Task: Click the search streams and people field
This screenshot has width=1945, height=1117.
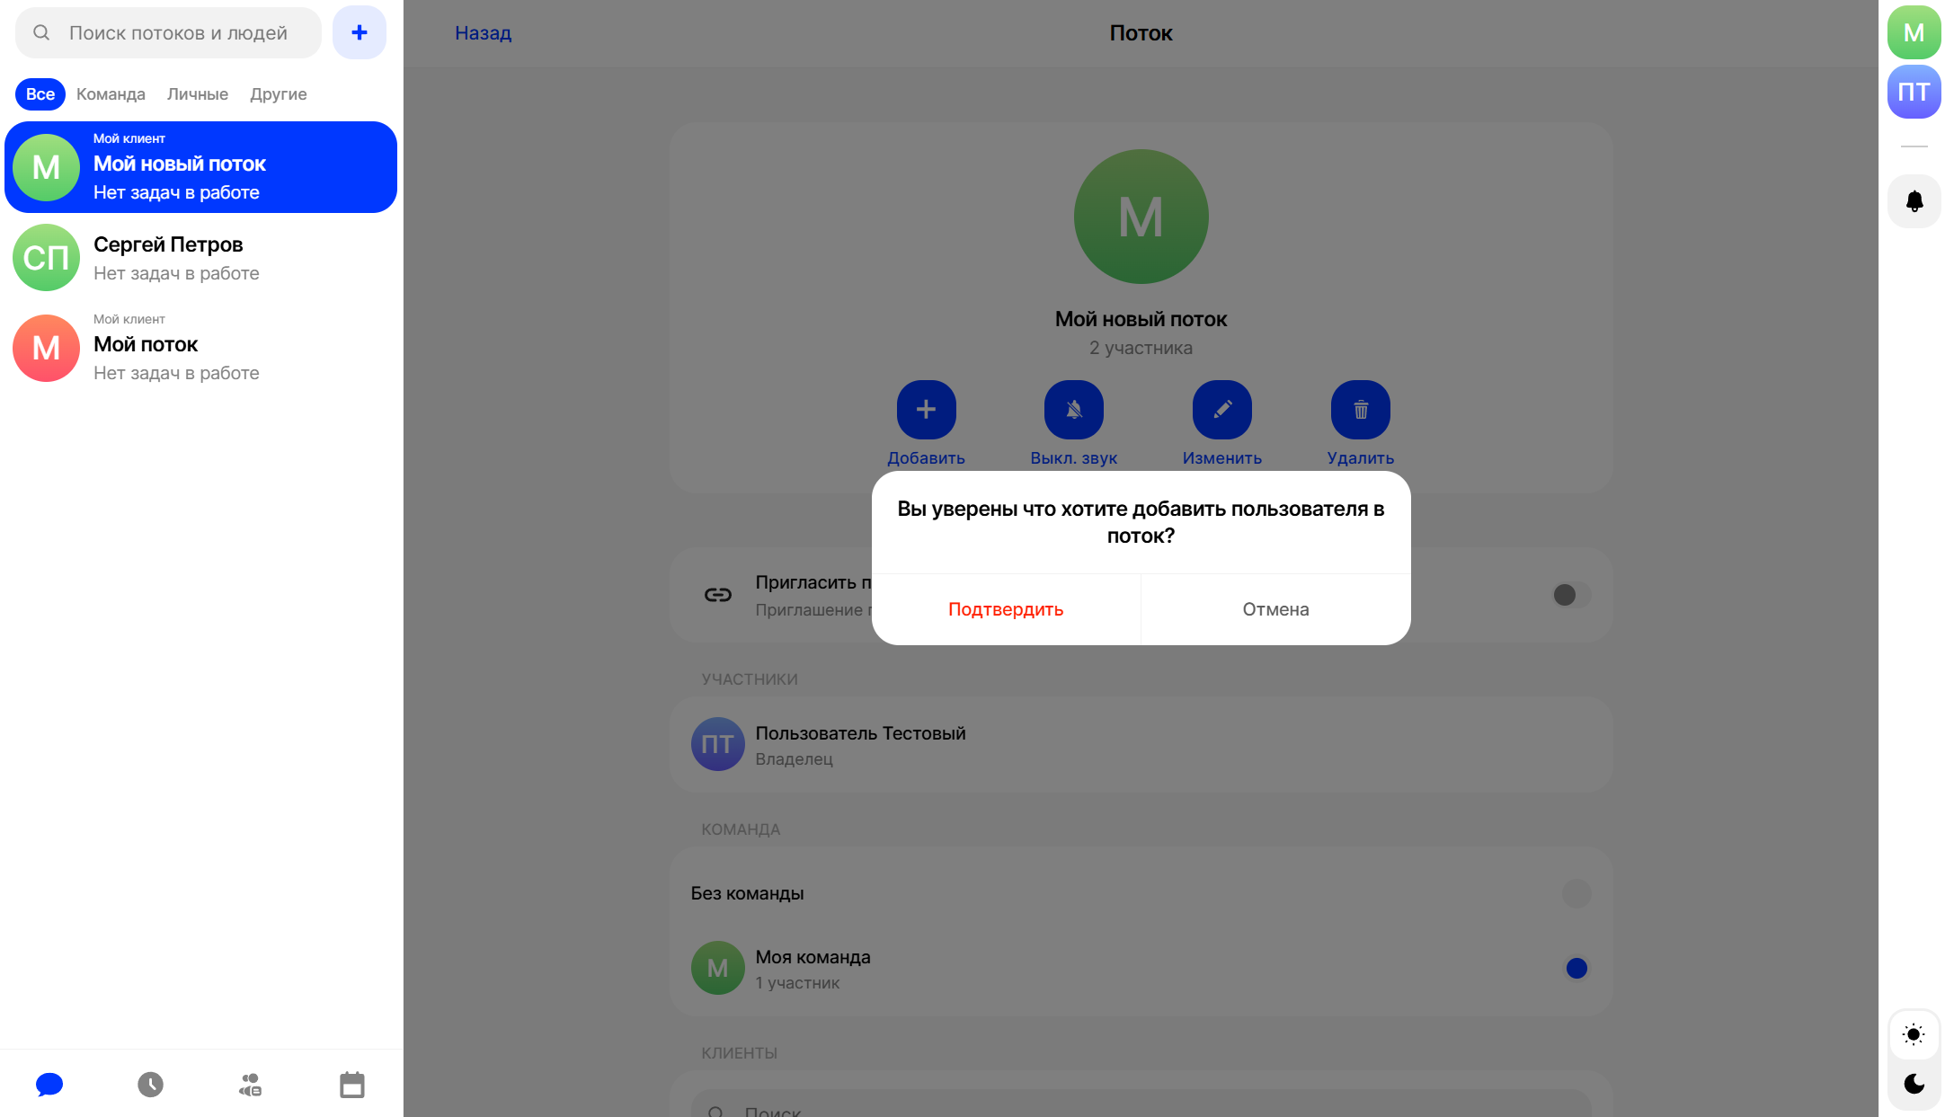Action: (x=178, y=33)
